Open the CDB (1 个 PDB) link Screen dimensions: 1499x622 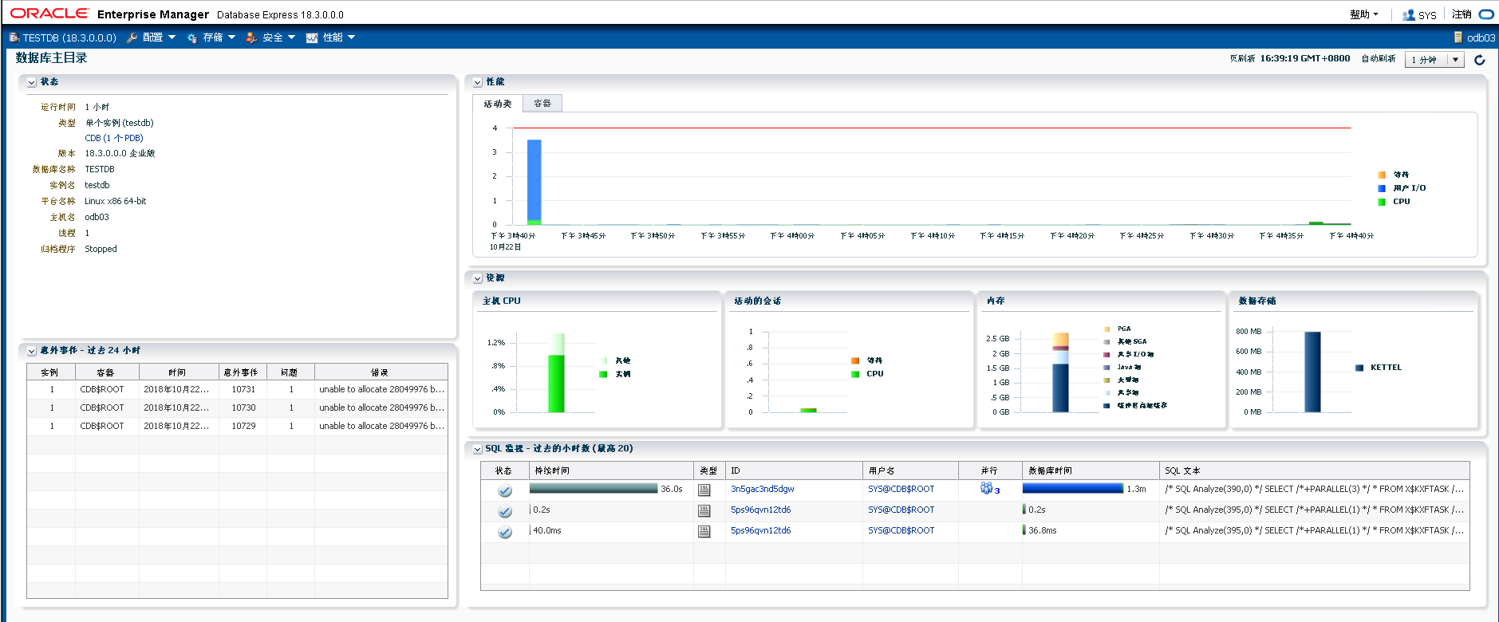[x=114, y=138]
